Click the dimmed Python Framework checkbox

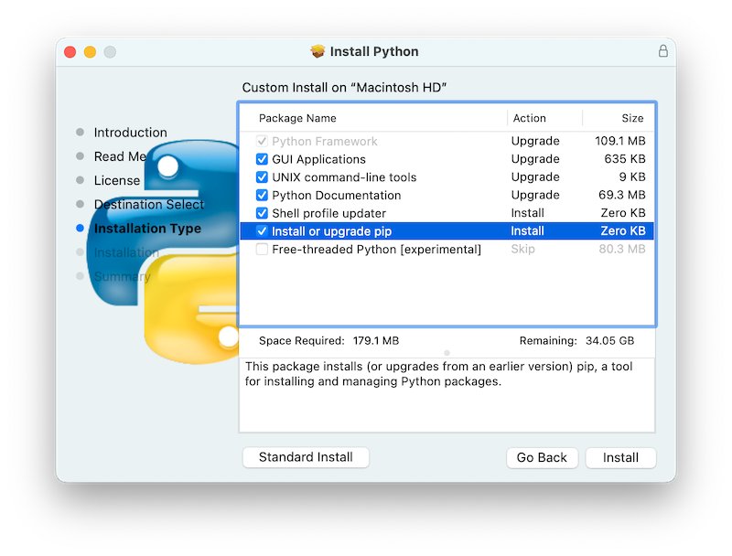pos(262,141)
